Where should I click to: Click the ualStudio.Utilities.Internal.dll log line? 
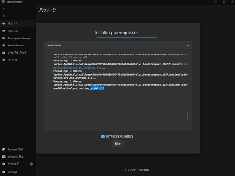[77, 68]
